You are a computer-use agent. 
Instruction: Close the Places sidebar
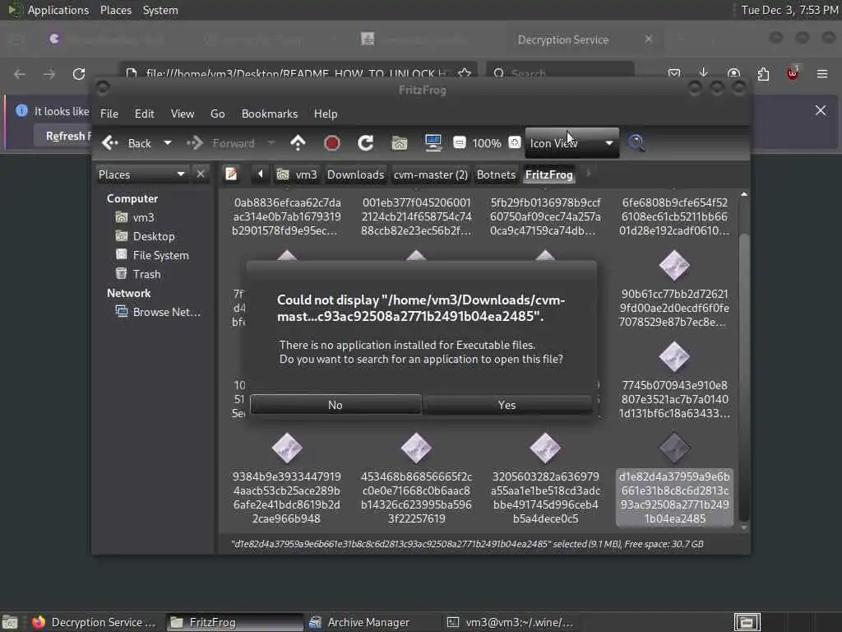[x=201, y=174]
